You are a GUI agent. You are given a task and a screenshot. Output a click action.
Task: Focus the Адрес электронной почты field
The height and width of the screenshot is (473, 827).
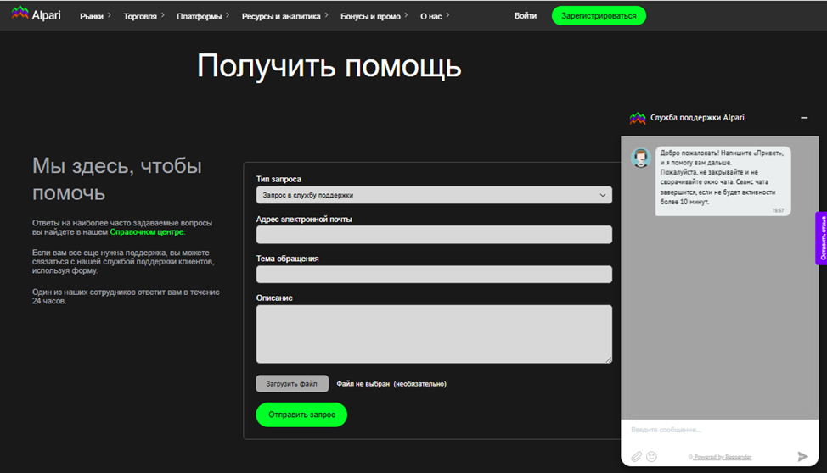point(434,235)
